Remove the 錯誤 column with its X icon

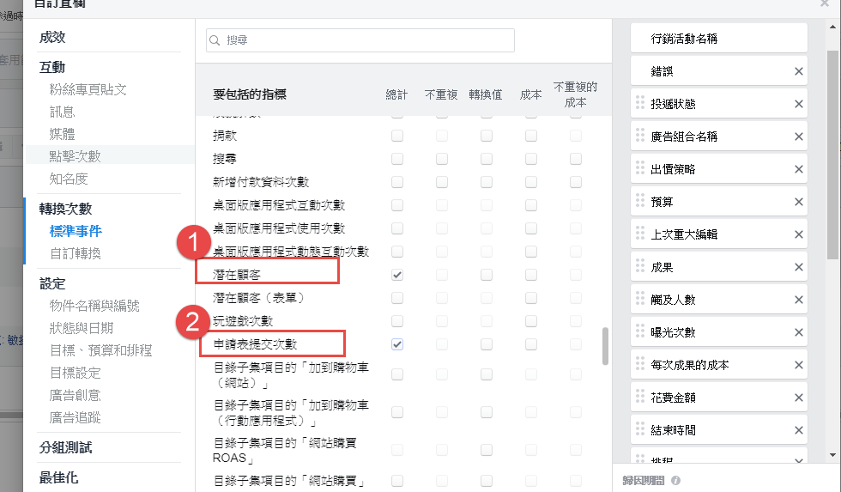(799, 71)
